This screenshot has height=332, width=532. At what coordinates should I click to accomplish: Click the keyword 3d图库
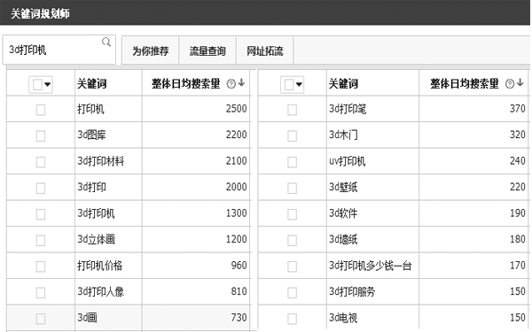pyautogui.click(x=91, y=135)
